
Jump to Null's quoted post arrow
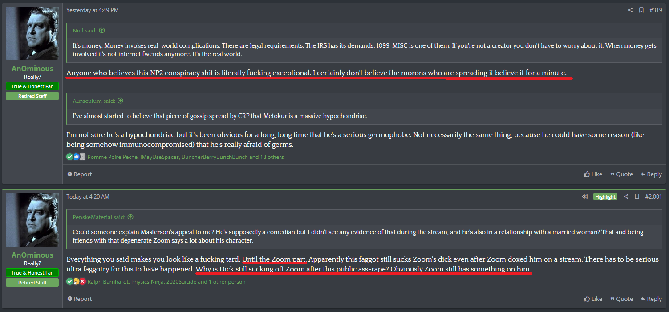[102, 31]
